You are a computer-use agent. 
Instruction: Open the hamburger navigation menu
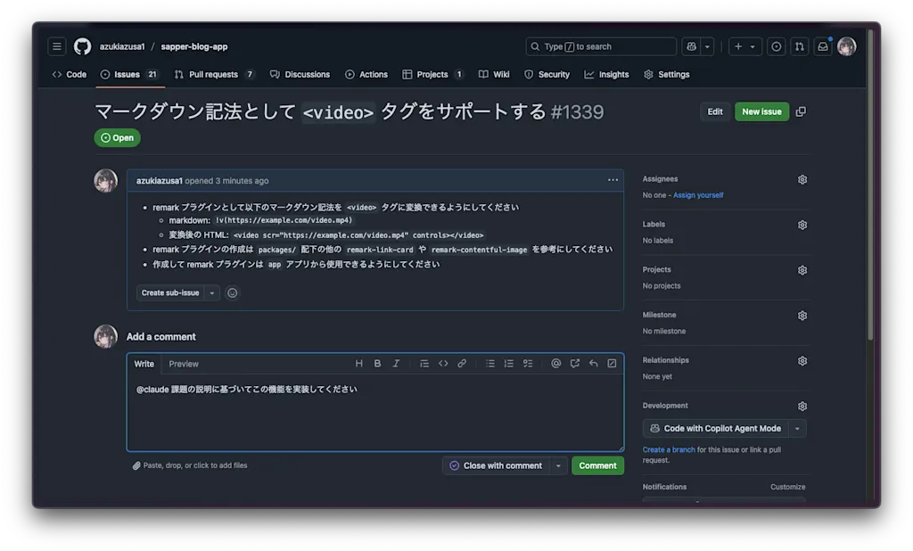point(56,46)
